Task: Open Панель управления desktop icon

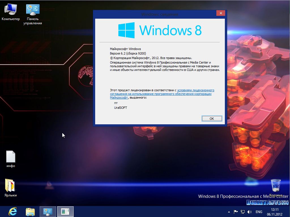Action: [x=33, y=14]
